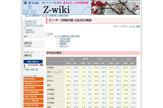Click the Z-wiki banner title
163x108 pixels.
[x=56, y=10]
